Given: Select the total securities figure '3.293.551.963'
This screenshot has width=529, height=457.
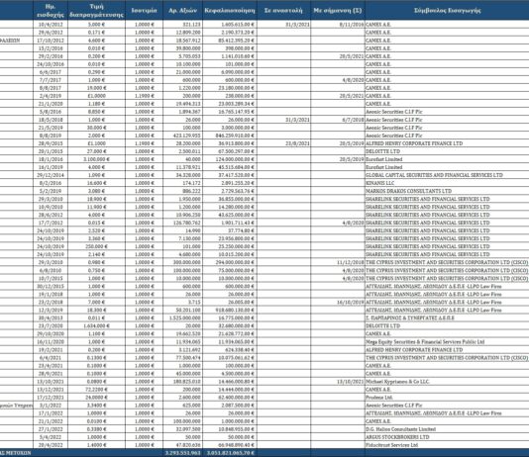Looking at the screenshot, I should coord(183,453).
